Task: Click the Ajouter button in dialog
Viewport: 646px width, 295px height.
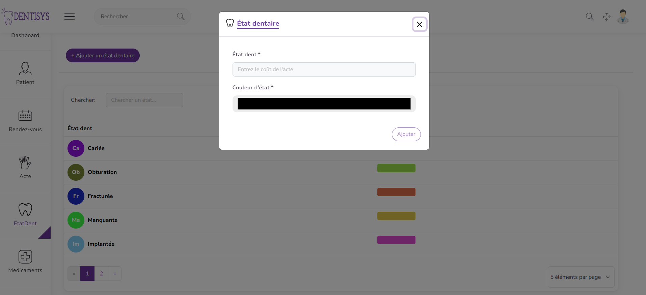Action: (x=406, y=134)
